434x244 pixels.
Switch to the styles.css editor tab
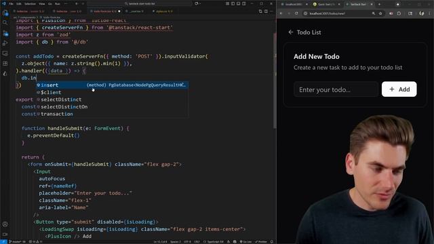[x=163, y=12]
